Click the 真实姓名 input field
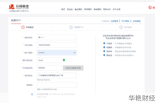The width and height of the screenshot is (155, 103). (57, 37)
